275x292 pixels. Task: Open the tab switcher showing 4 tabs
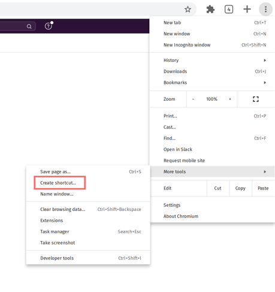pos(229,9)
